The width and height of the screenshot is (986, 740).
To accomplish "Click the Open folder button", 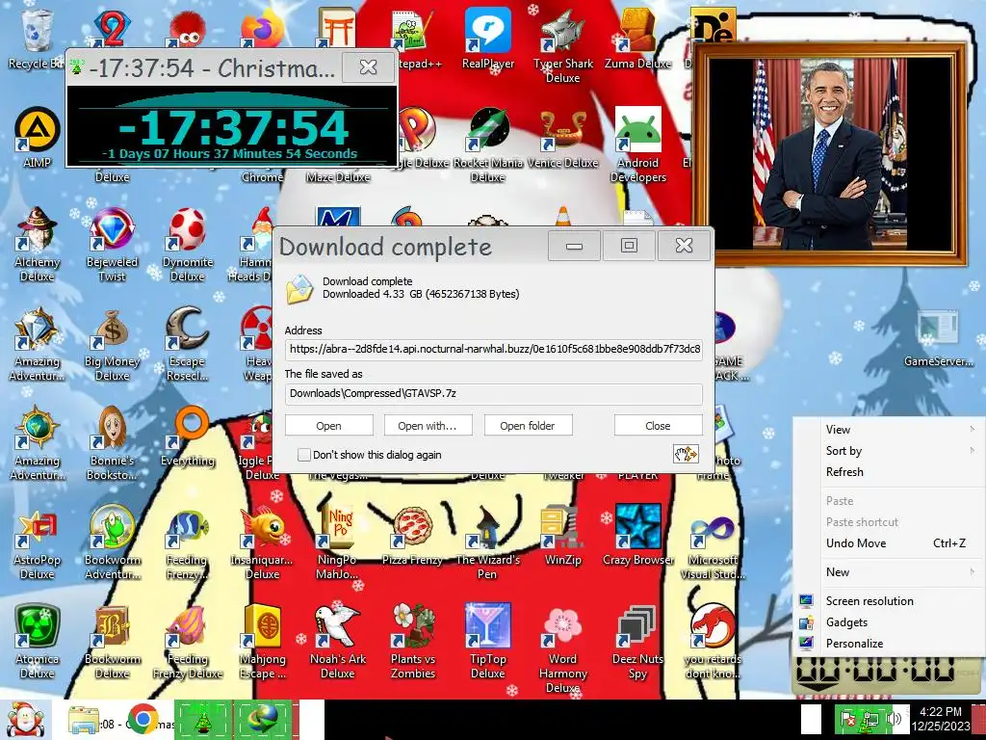I will pos(528,425).
